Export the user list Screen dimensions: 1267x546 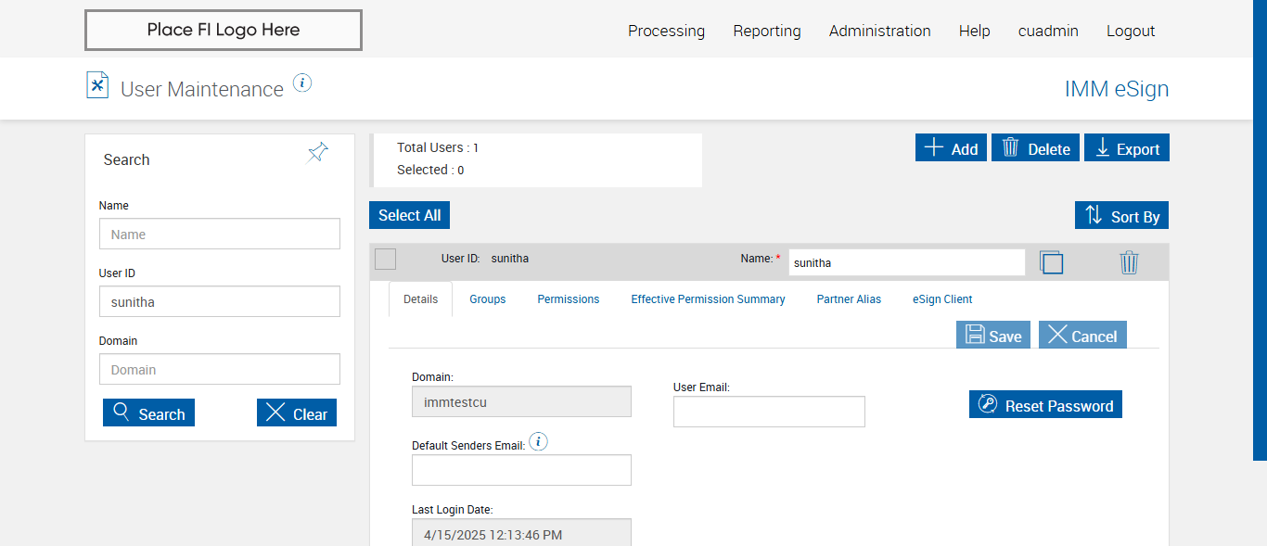1127,148
